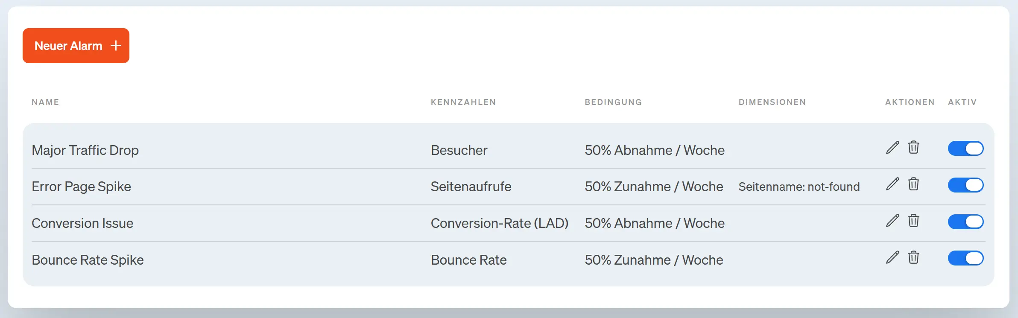This screenshot has height=318, width=1018.
Task: Create a new alarm via Neuer Alarm
Action: click(76, 46)
